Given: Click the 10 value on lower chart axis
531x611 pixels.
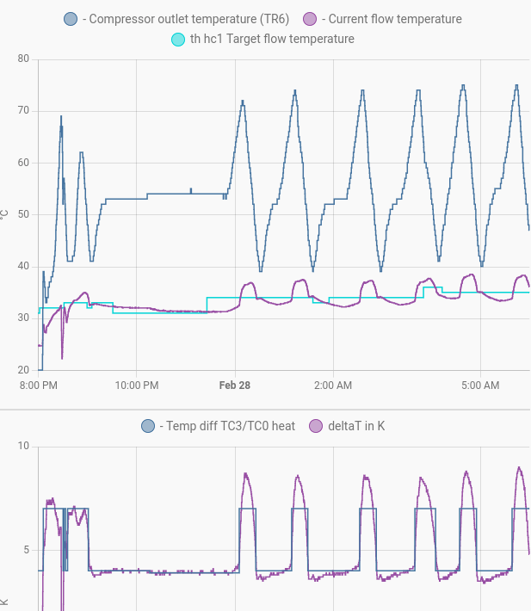Looking at the screenshot, I should click(x=23, y=446).
